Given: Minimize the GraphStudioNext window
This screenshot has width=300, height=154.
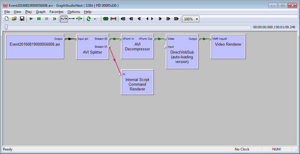Looking at the screenshot, I should tap(273, 6).
